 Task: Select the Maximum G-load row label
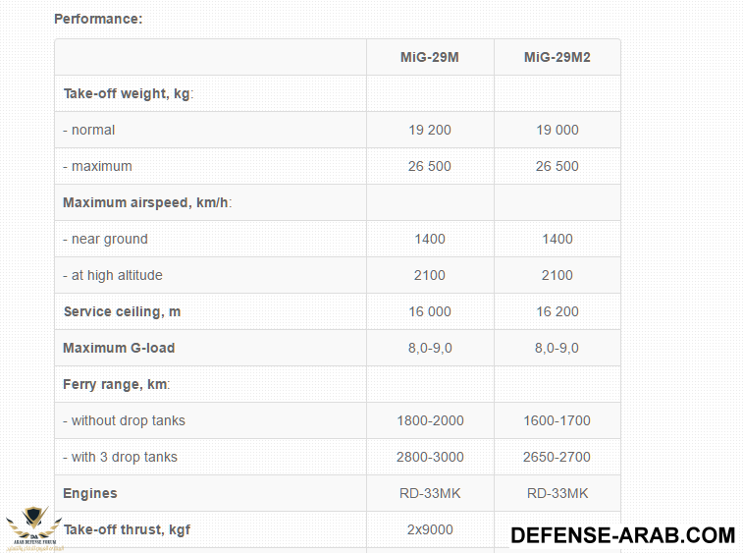click(x=119, y=348)
